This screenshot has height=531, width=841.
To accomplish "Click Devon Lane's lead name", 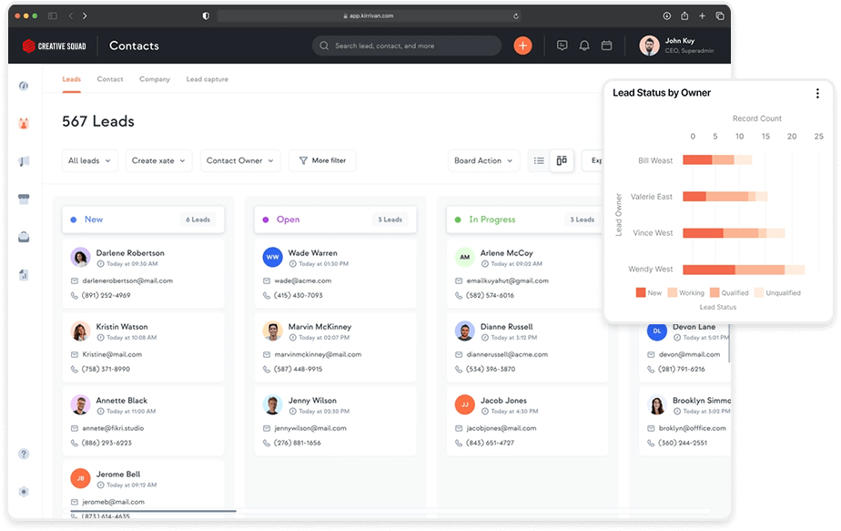I will [694, 327].
